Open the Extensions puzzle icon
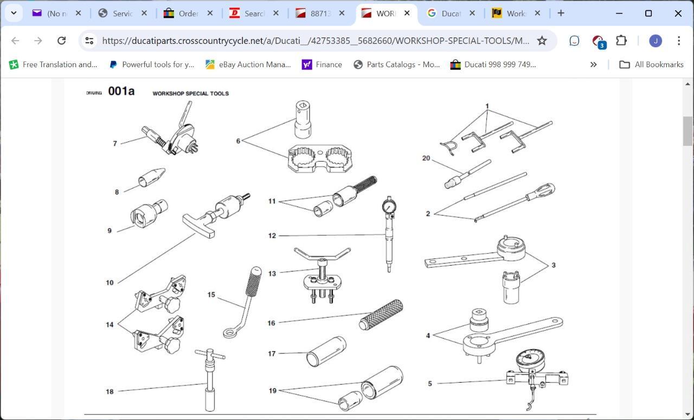This screenshot has height=420, width=694. point(621,41)
